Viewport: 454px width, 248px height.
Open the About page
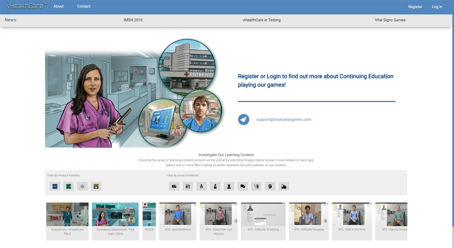tap(59, 6)
